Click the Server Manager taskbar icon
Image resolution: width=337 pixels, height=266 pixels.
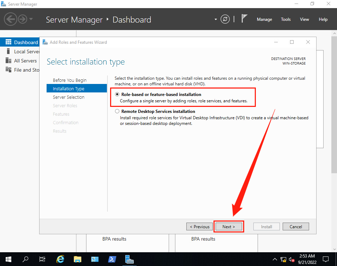coord(129,259)
